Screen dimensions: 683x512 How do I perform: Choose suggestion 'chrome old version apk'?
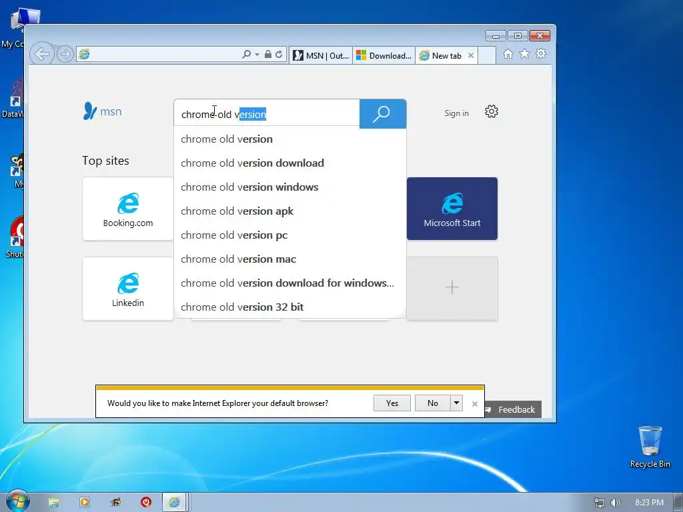tap(290, 211)
